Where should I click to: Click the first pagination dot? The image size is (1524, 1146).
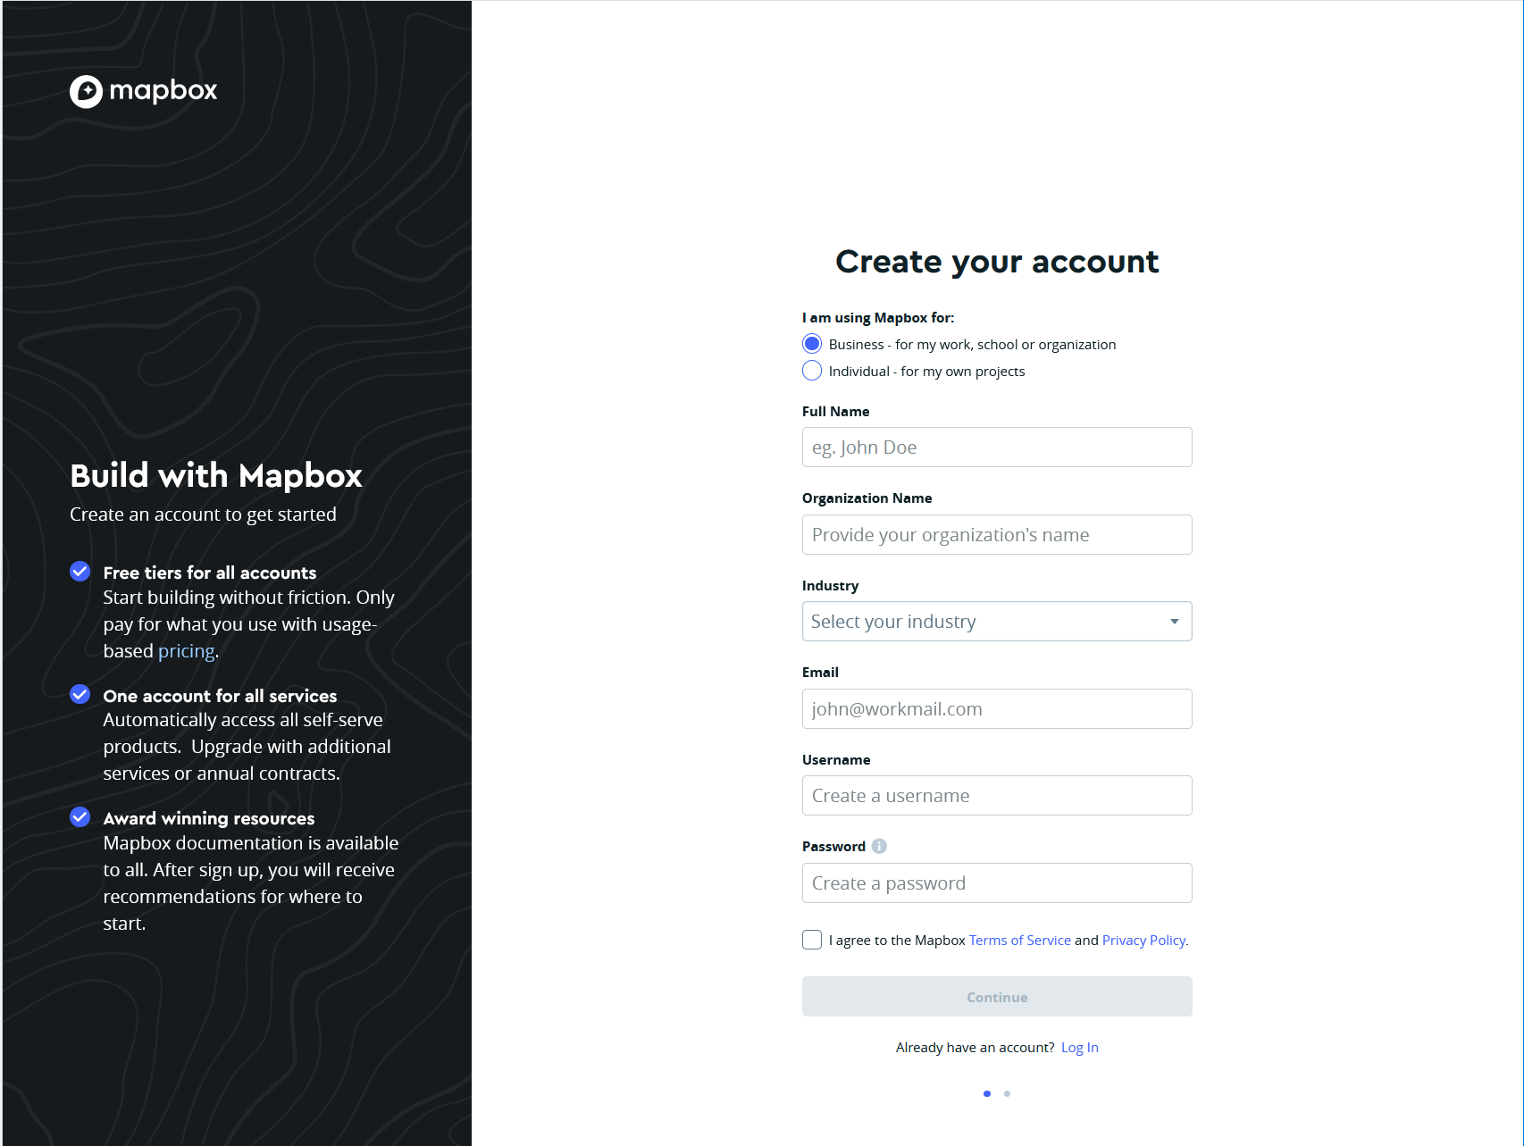987,1093
